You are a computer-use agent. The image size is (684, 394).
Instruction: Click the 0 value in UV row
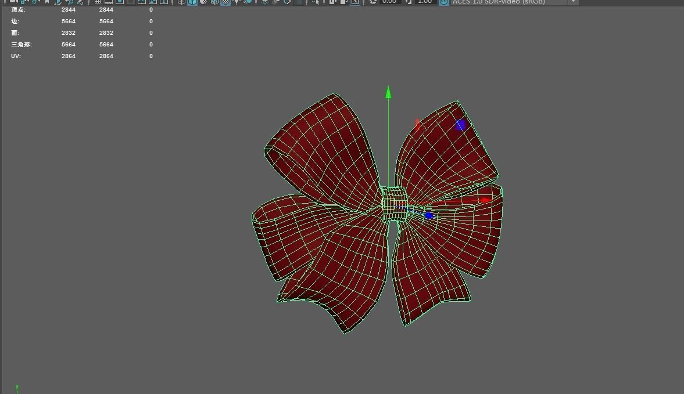(151, 56)
